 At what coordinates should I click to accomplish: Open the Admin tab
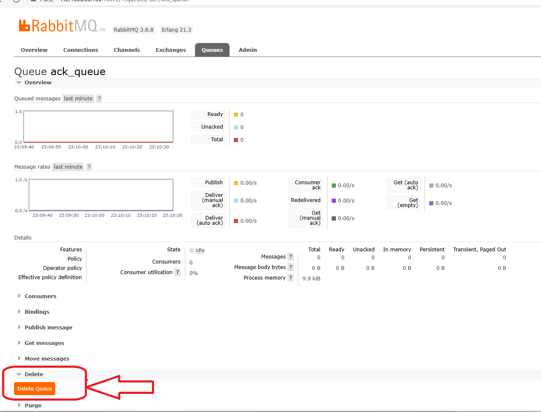(x=248, y=50)
